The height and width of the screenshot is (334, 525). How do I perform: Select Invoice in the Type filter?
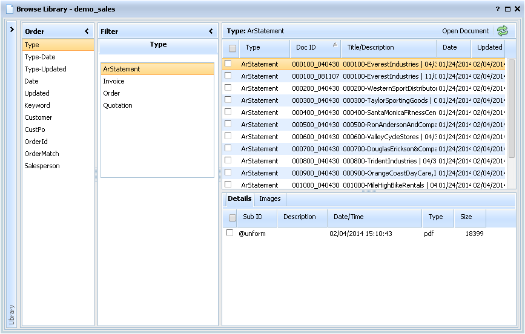(x=114, y=81)
